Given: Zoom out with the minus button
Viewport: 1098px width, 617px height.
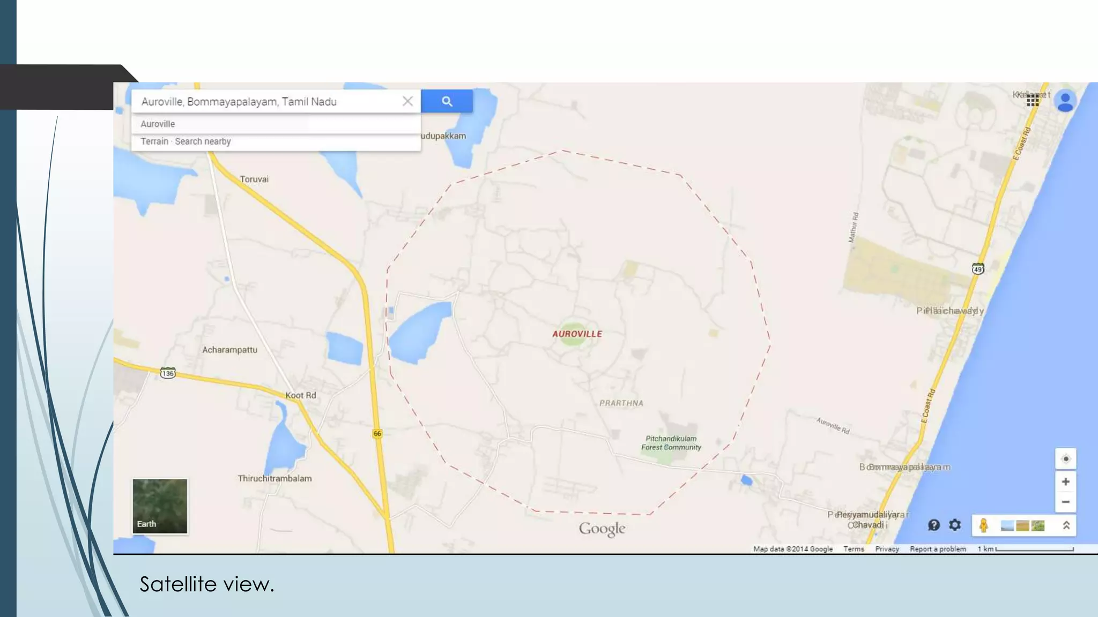Looking at the screenshot, I should click(x=1065, y=502).
